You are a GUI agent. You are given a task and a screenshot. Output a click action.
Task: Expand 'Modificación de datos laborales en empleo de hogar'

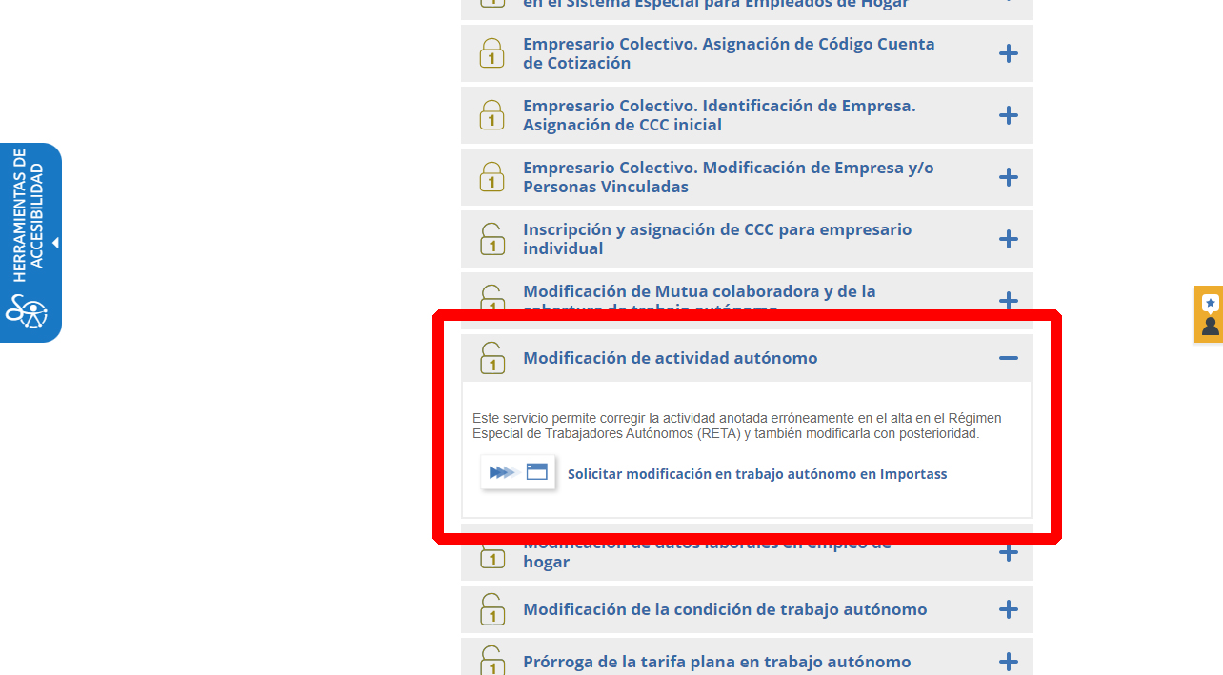[x=1009, y=552]
